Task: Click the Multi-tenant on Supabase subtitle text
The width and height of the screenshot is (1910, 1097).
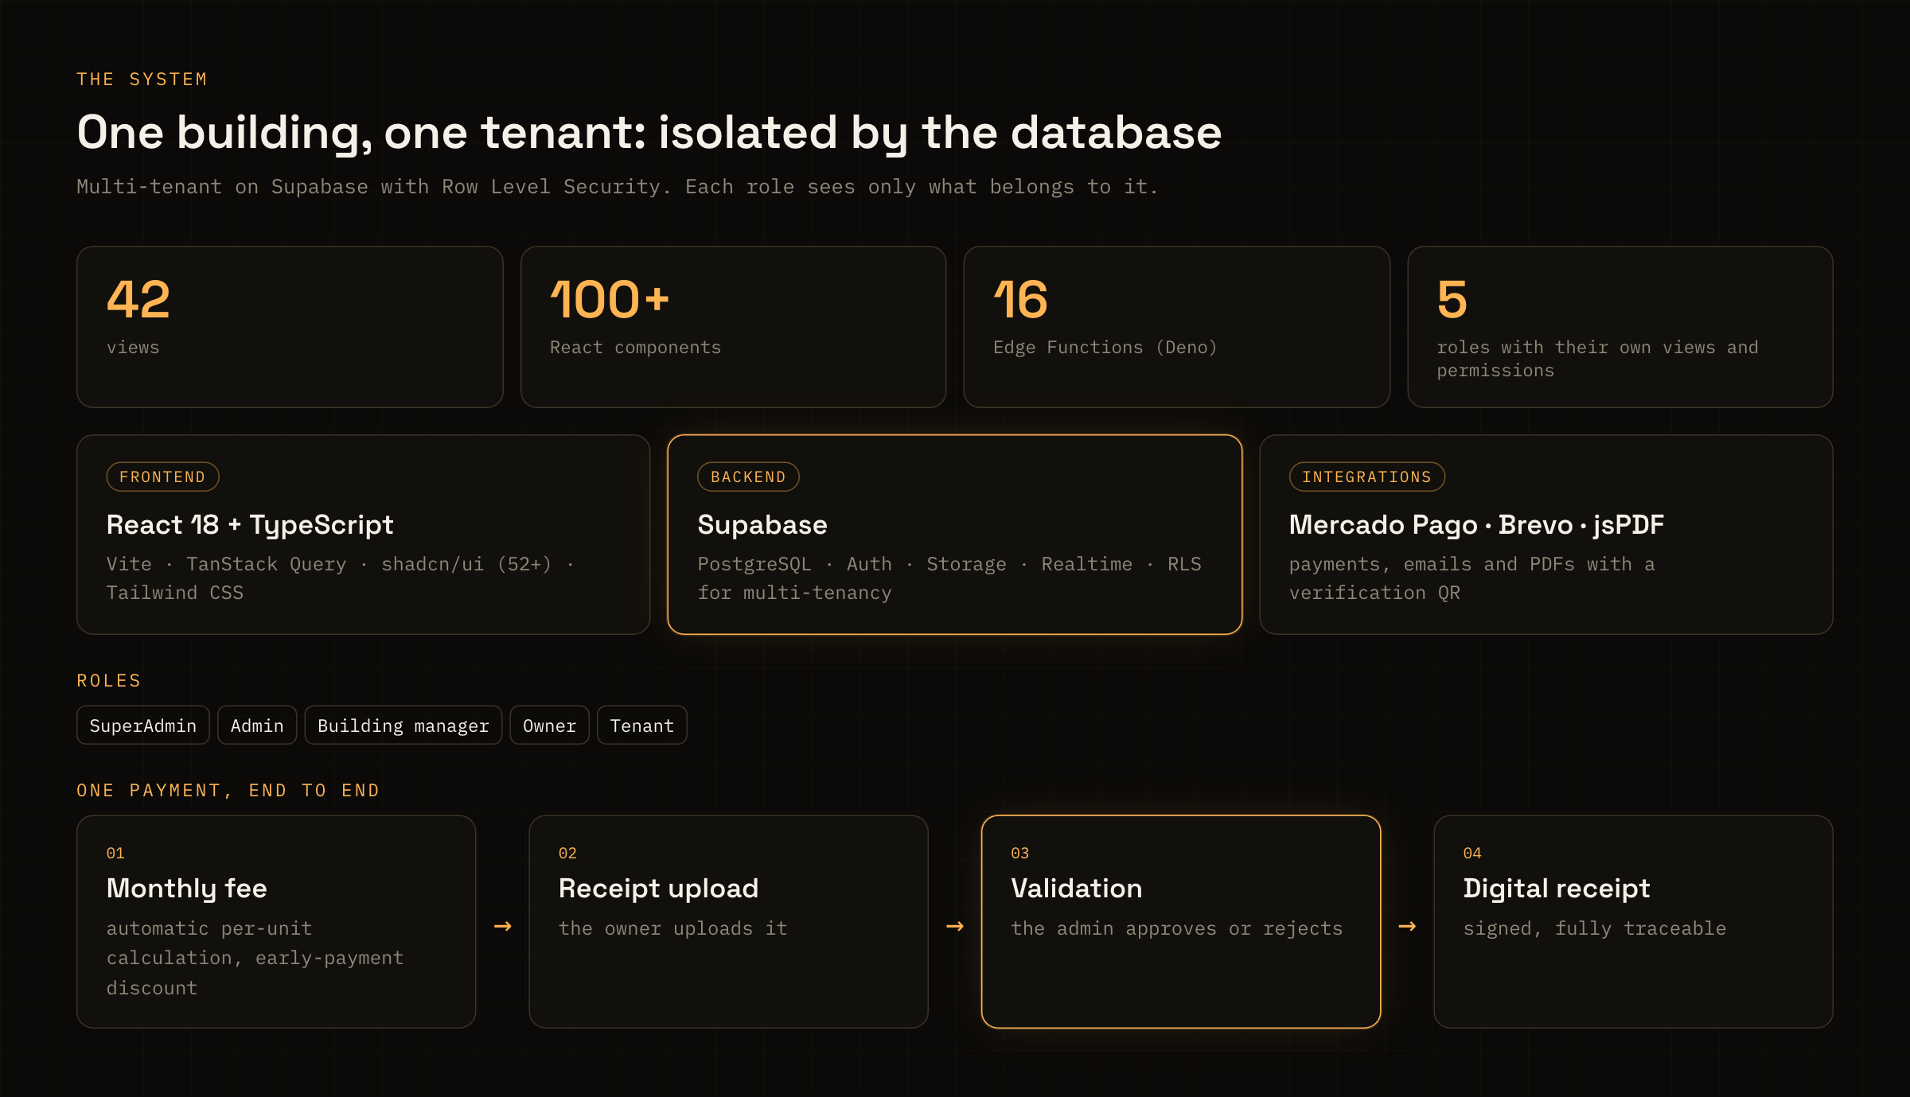Action: pyautogui.click(x=618, y=187)
